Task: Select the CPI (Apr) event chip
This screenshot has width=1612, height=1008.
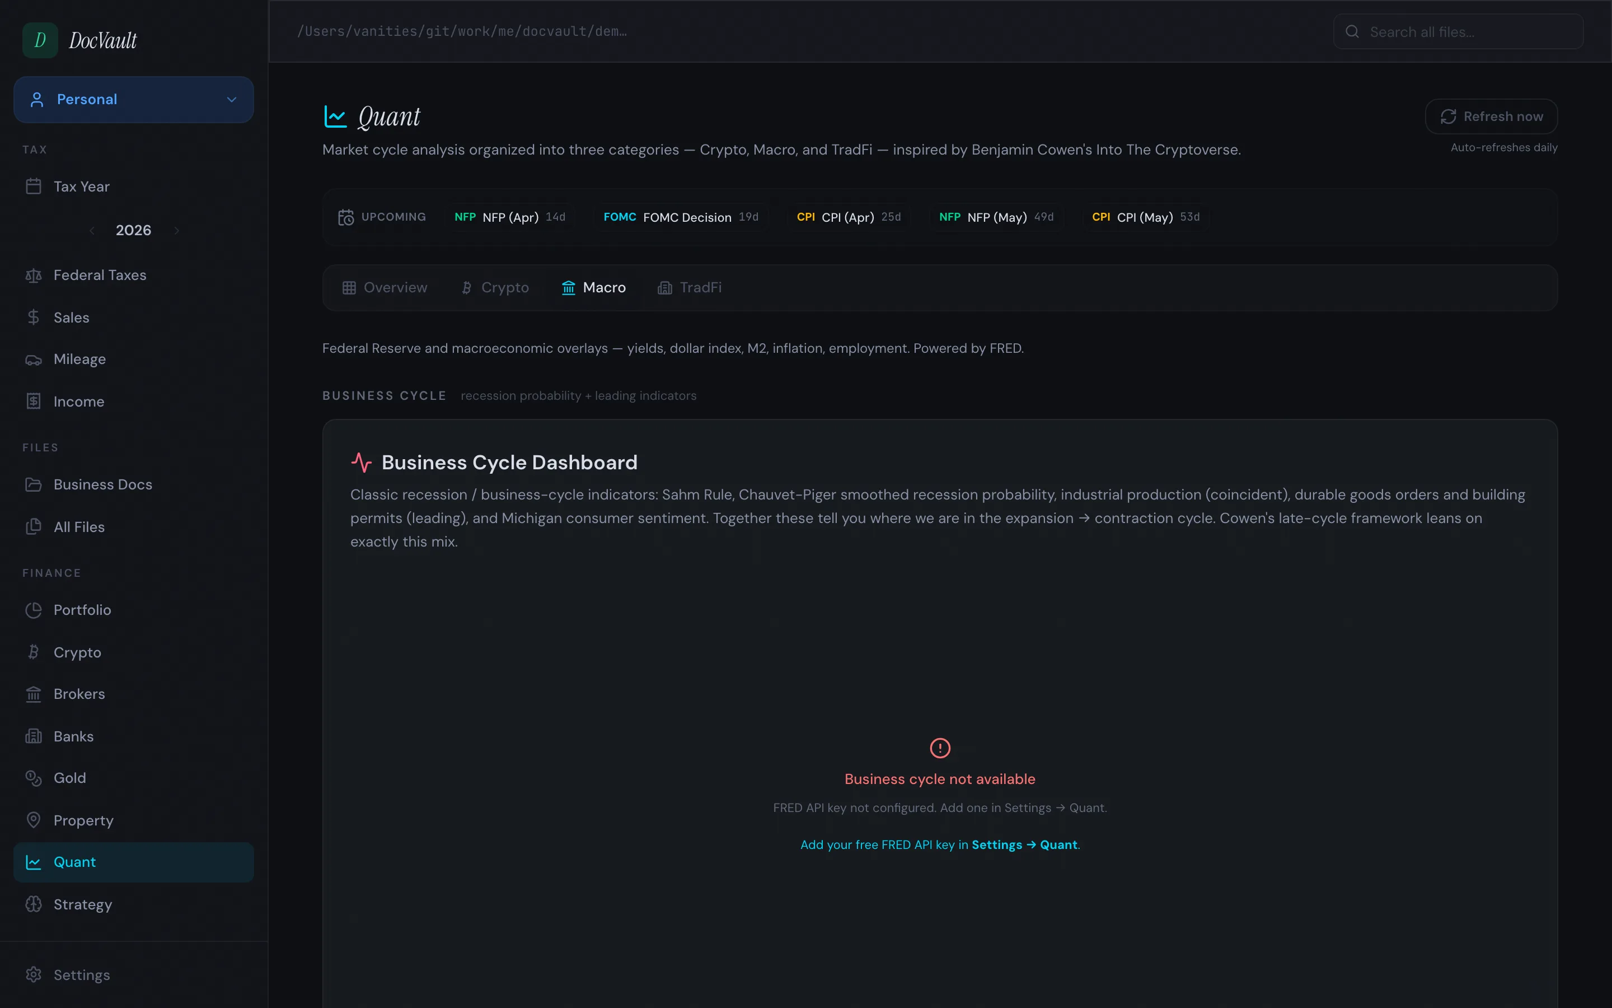Action: (x=849, y=217)
